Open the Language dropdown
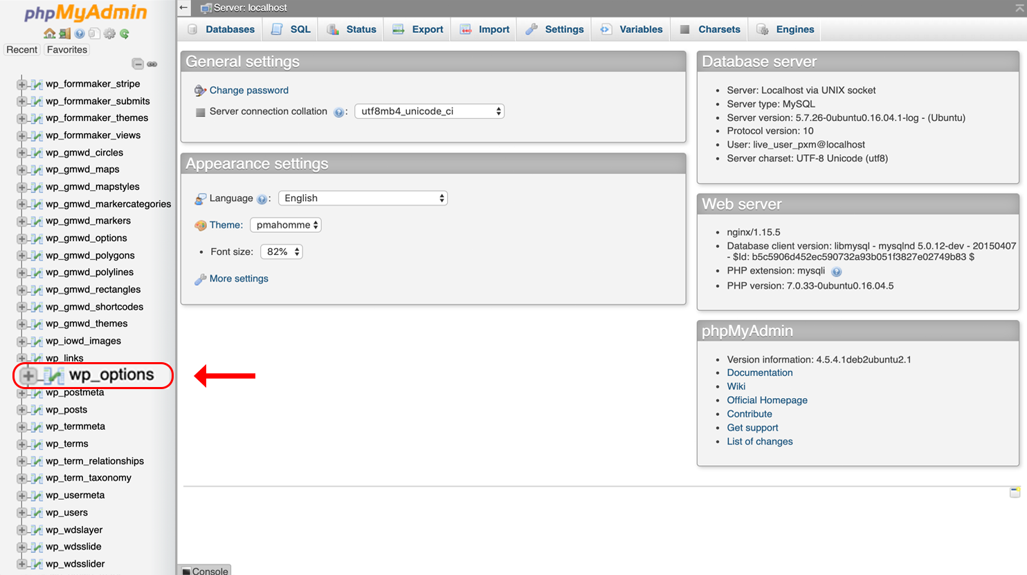This screenshot has height=575, width=1027. [363, 198]
